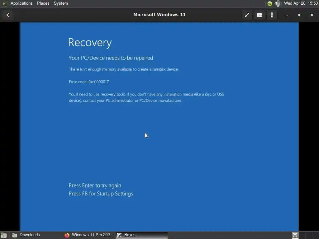Image resolution: width=319 pixels, height=239 pixels.
Task: Click 'Your PC/Device needs to be repaired'
Action: 111,58
